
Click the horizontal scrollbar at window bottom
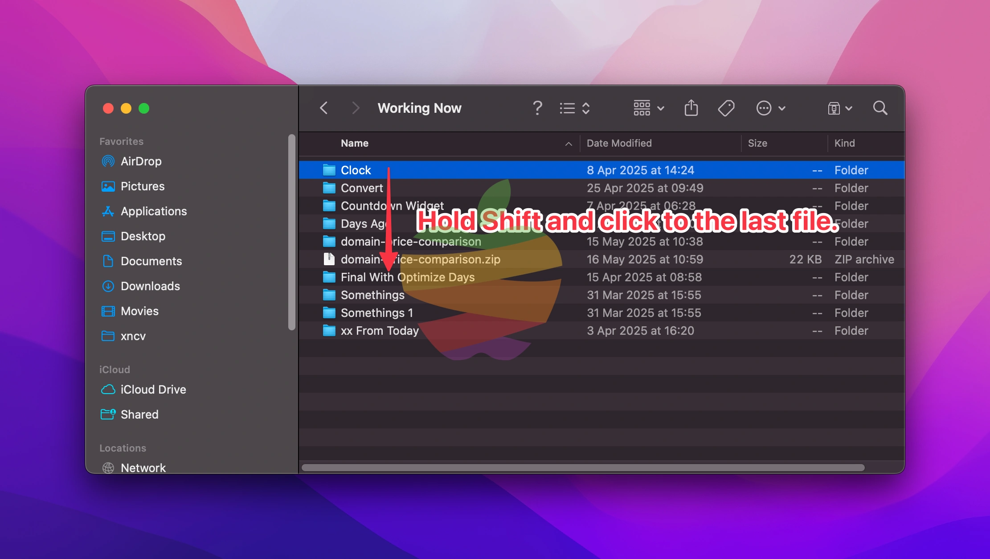pos(583,467)
